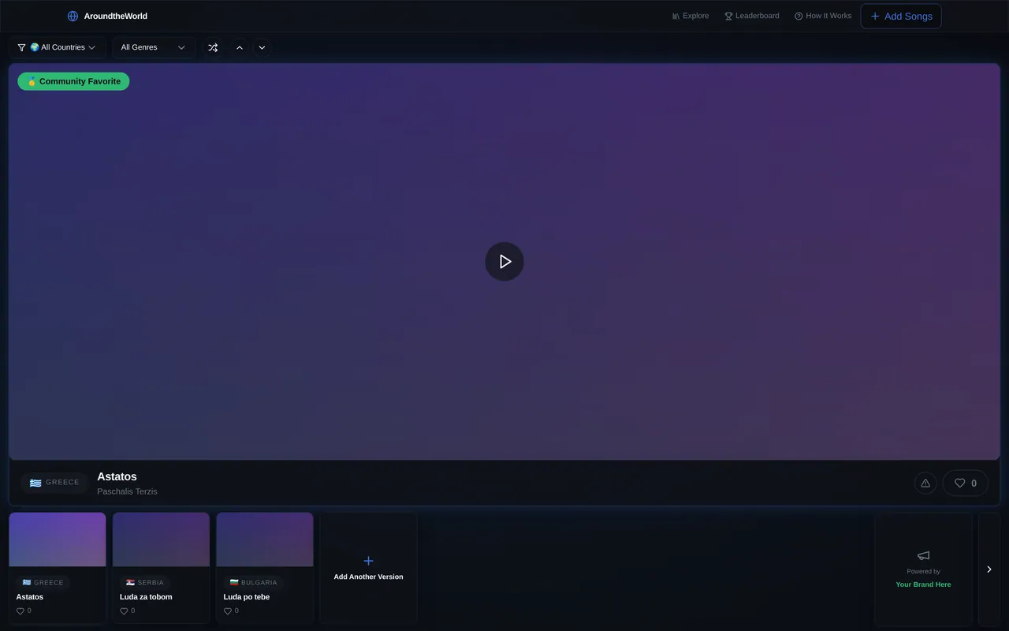The image size is (1009, 631).
Task: Click the Community Favorite badge
Action: (x=73, y=81)
